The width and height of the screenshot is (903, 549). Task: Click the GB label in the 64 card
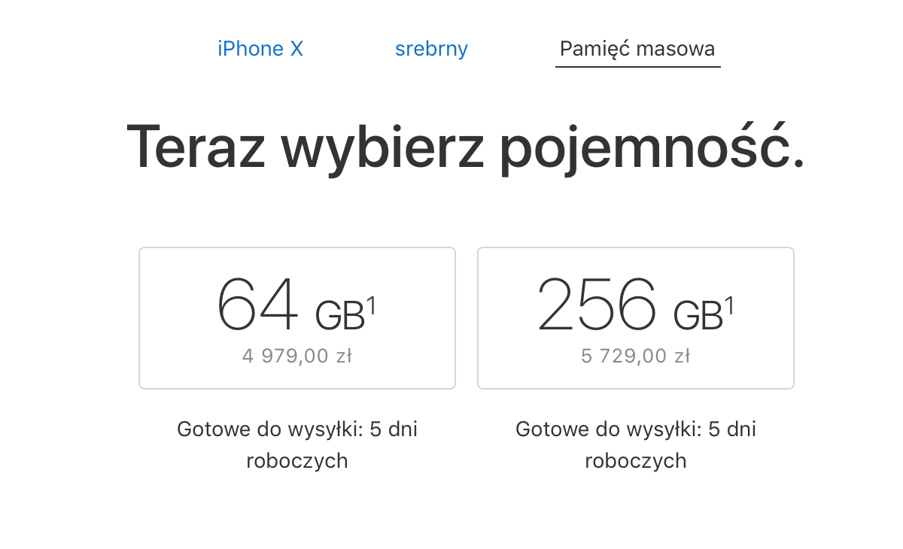coord(339,317)
